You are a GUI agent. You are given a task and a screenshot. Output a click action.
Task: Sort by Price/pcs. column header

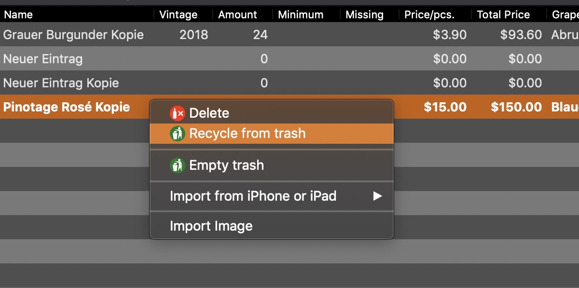click(435, 15)
